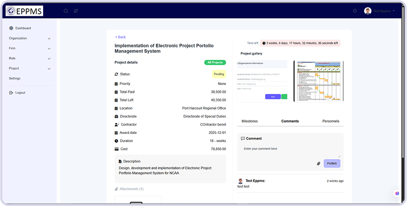The width and height of the screenshot is (407, 206).
Task: Click the Dashboard icon in the sidebar
Action: tap(11, 28)
